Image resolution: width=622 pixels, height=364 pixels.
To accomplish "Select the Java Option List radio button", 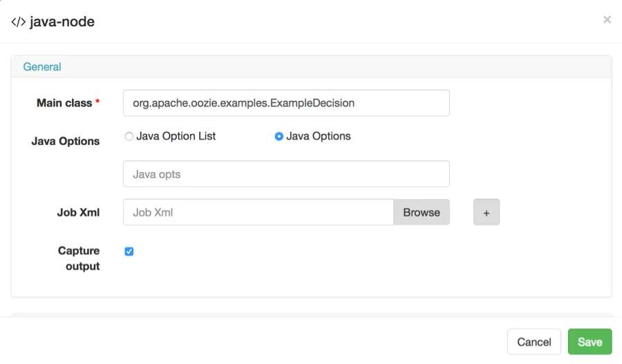I will click(x=129, y=136).
